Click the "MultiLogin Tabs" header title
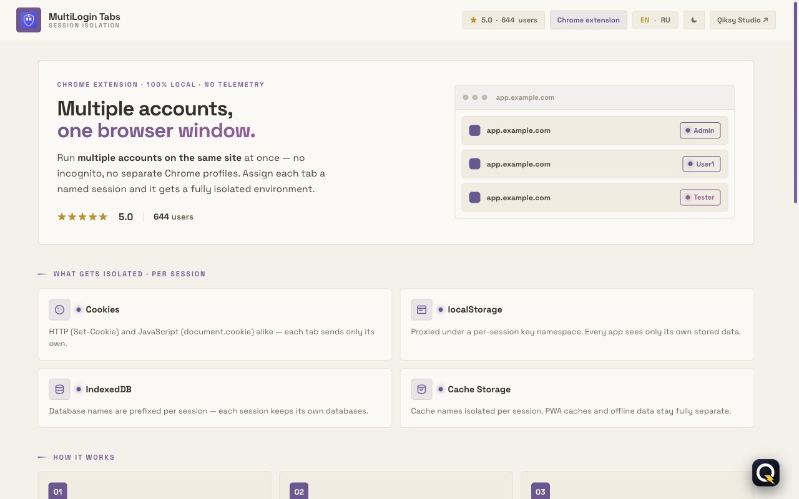The width and height of the screenshot is (799, 499). point(84,17)
